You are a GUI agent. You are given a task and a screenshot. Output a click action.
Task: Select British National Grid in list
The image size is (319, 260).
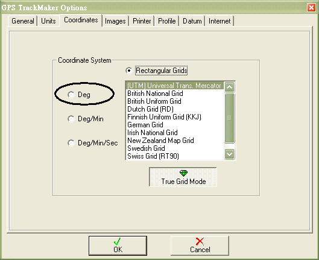point(175,94)
